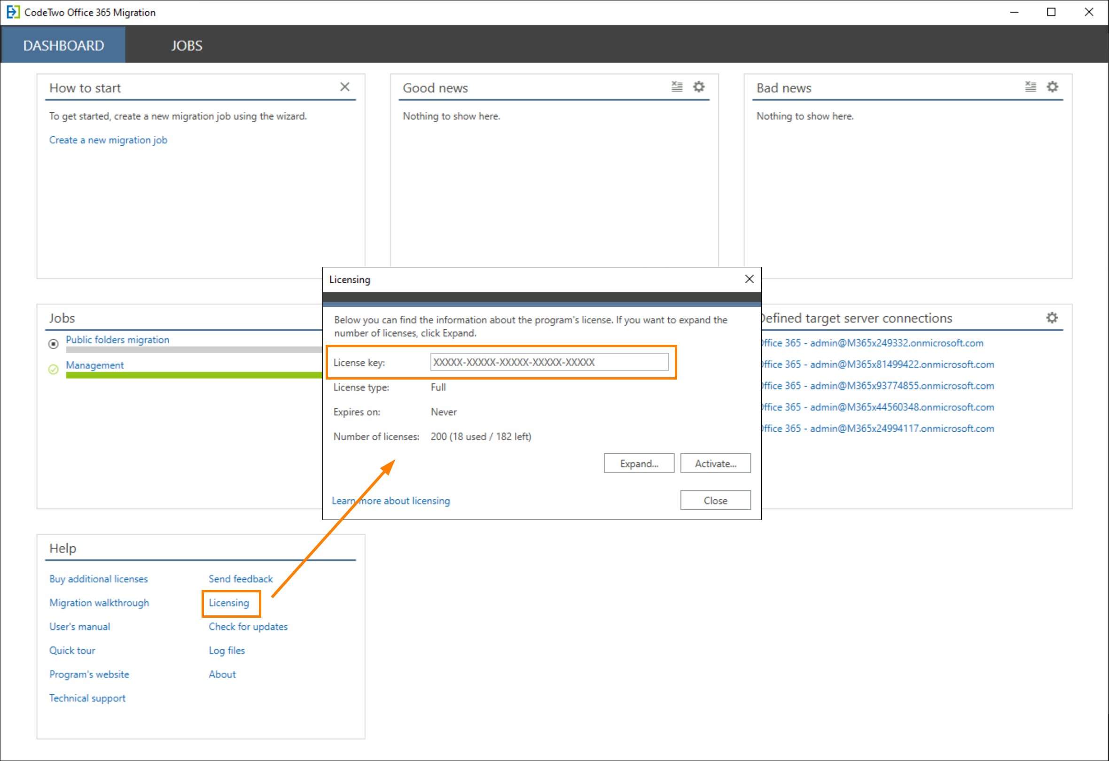
Task: Click Buy additional licenses link
Action: tap(99, 579)
